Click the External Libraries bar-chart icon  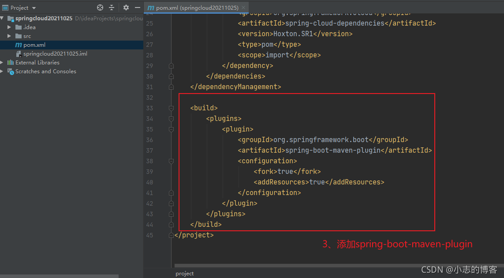tap(11, 62)
